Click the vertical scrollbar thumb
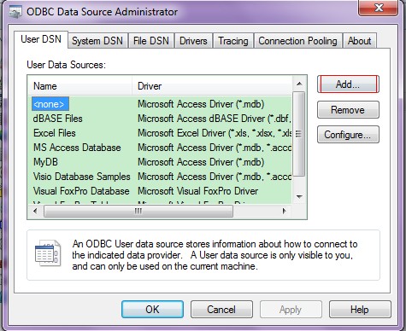This screenshot has height=331, width=406. point(299,134)
